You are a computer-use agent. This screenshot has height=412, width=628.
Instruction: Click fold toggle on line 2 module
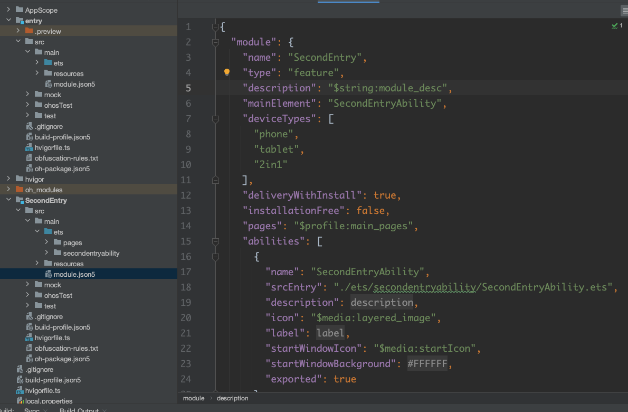(x=215, y=42)
